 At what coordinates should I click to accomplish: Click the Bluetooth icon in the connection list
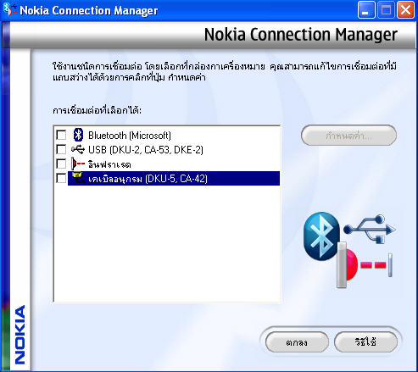click(78, 135)
